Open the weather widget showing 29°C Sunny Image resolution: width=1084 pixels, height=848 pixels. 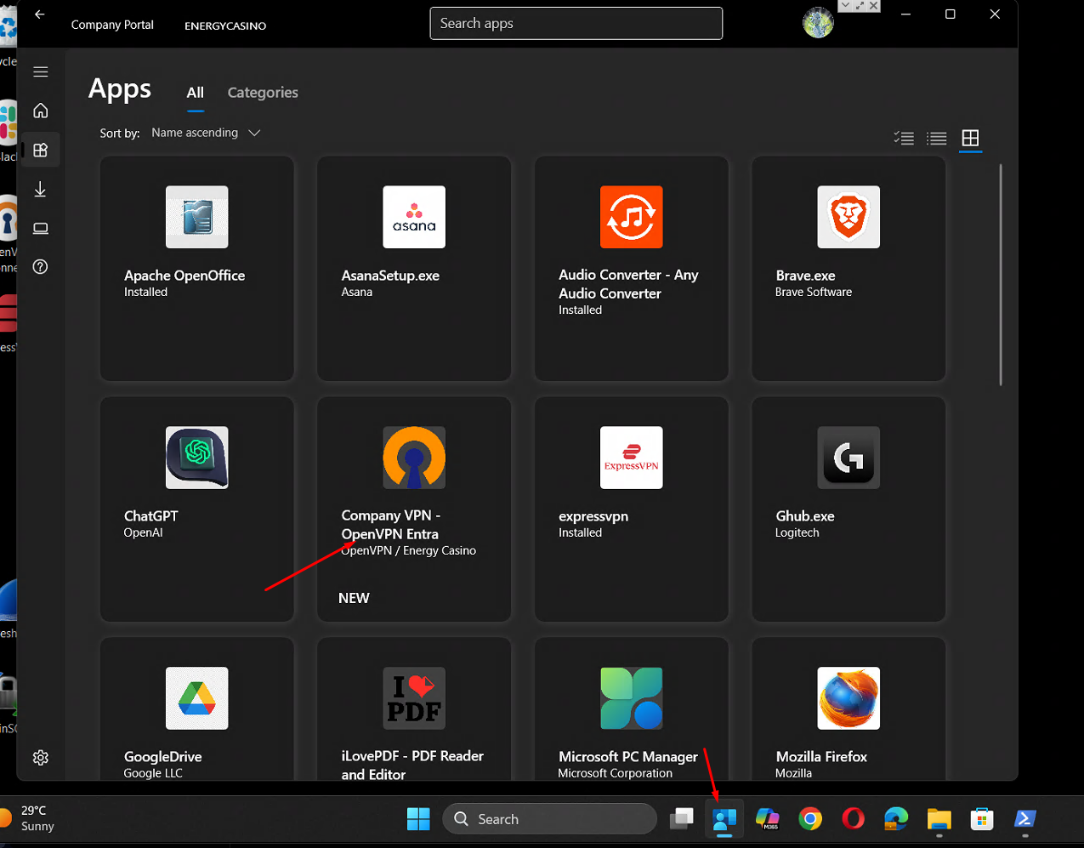tap(29, 818)
